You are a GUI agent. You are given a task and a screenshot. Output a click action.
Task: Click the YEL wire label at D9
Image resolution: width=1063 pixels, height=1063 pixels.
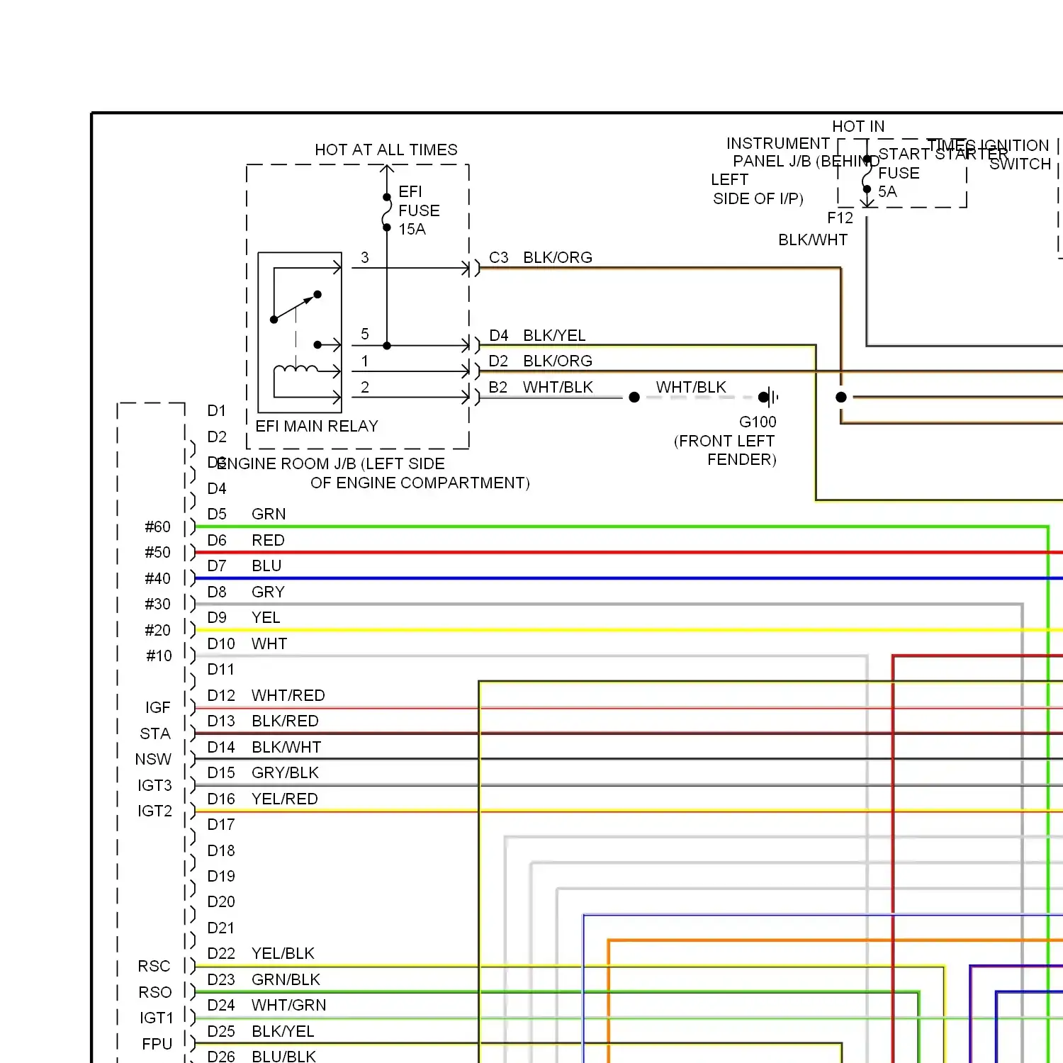pos(266,617)
